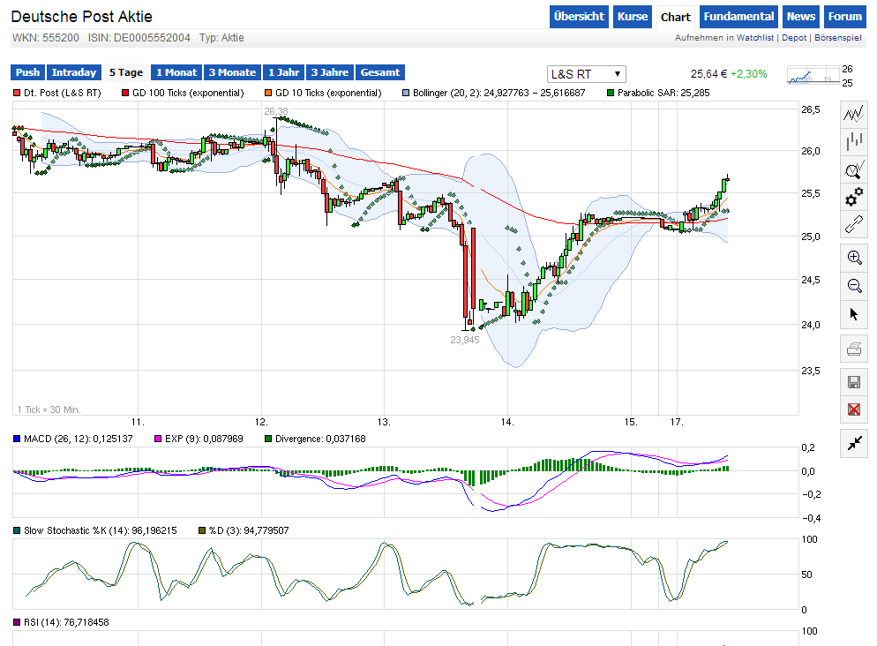Open the chart analysis magnifier tool
The height and width of the screenshot is (646, 877).
[x=853, y=170]
